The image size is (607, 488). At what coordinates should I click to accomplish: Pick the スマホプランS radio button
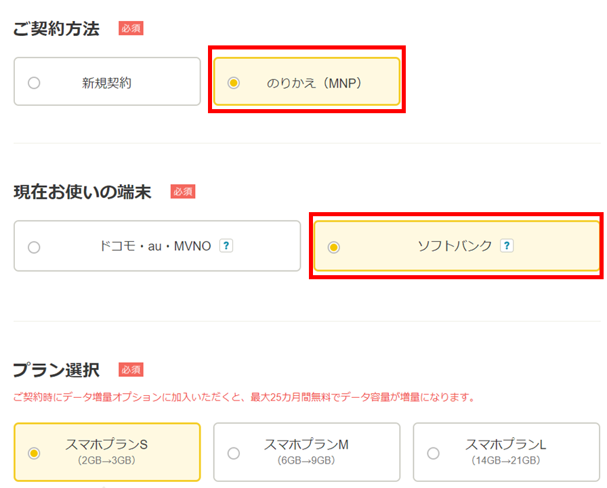[x=34, y=453]
